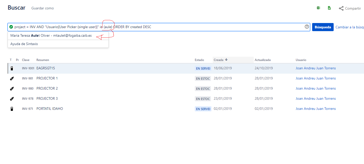The width and height of the screenshot is (364, 164).
Task: Sort results by the Usuario column header
Action: point(301,60)
